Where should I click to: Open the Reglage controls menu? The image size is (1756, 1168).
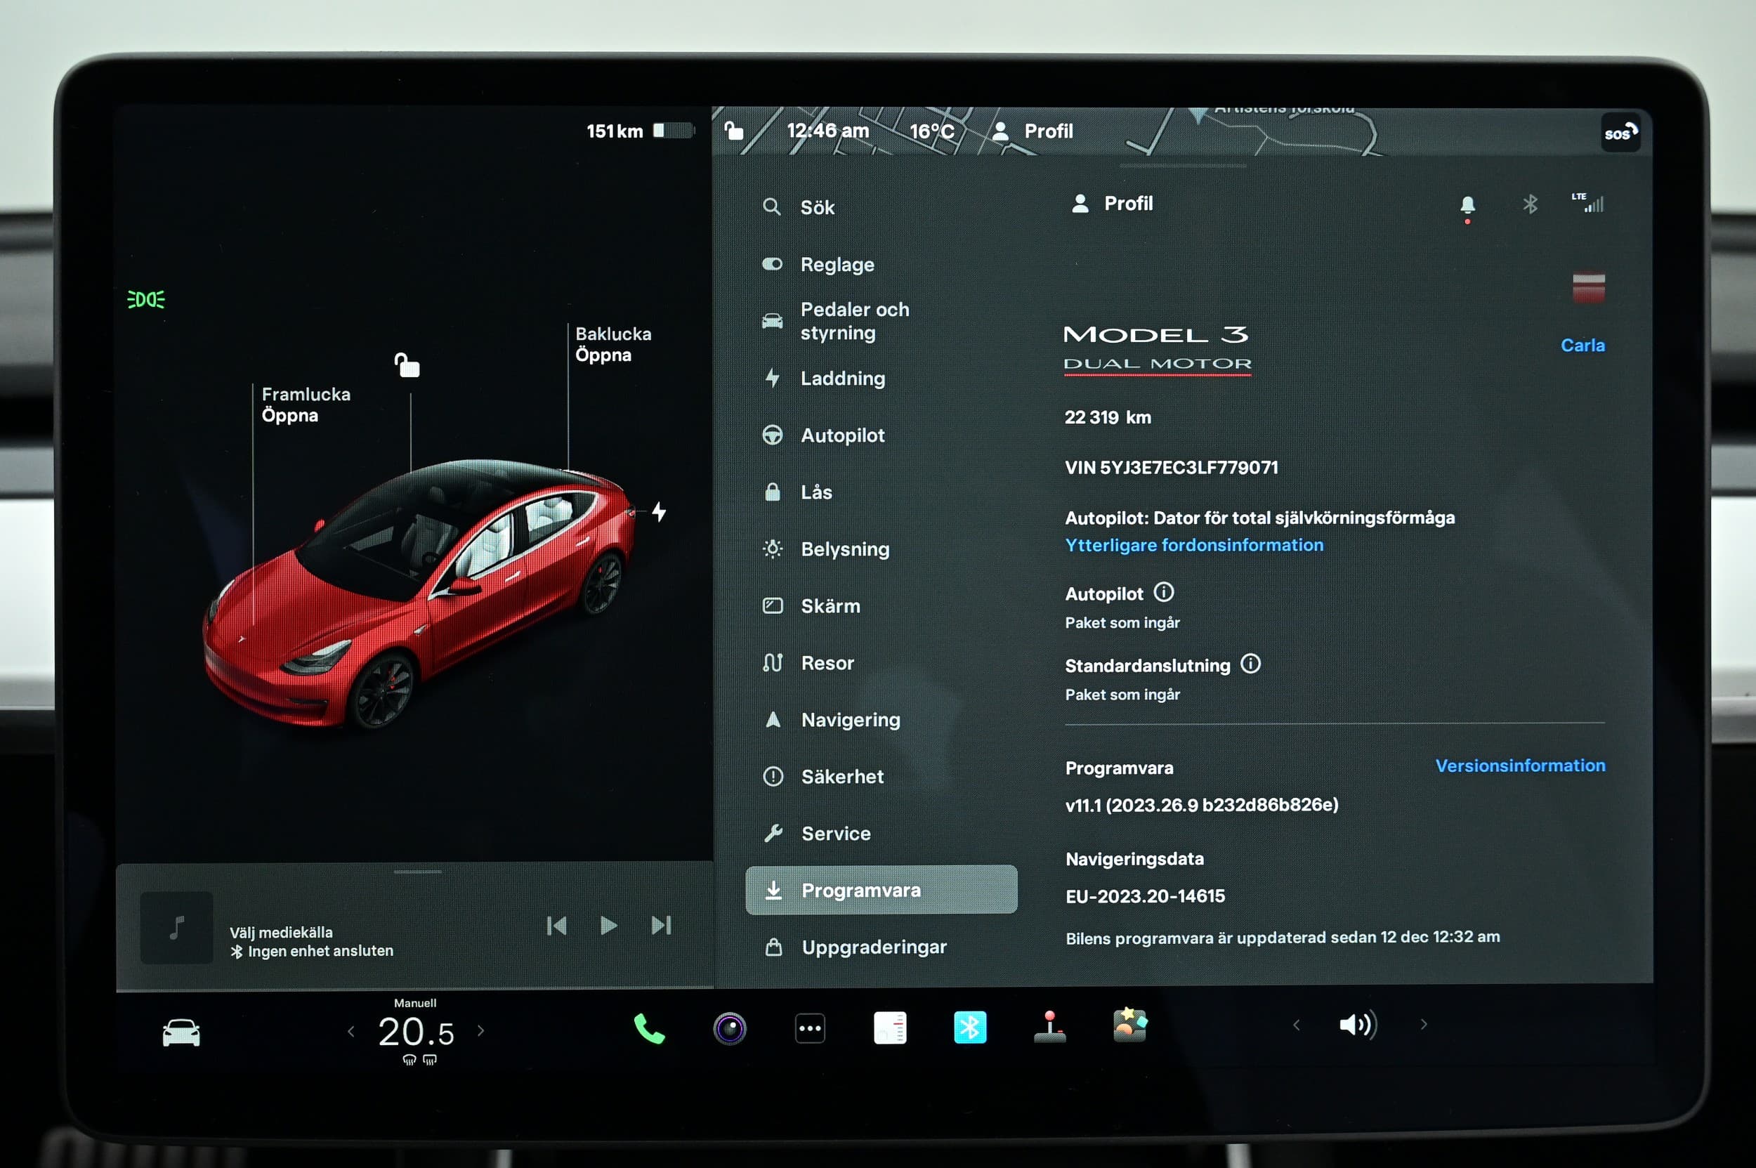tap(818, 265)
